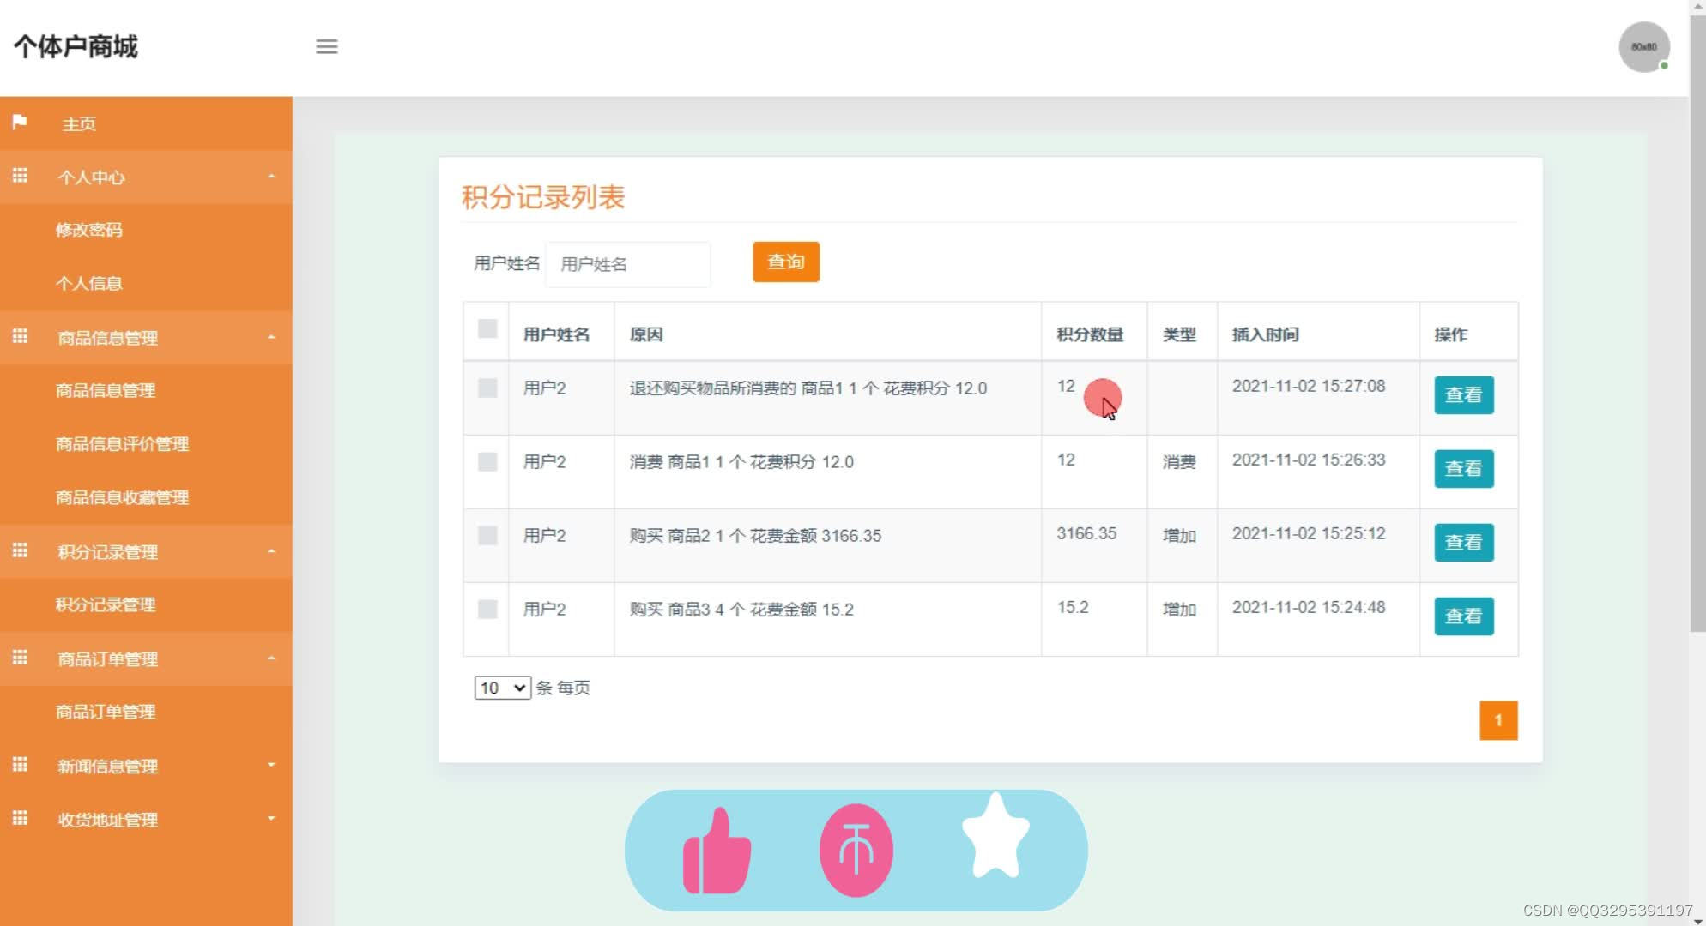Click the 积分记录列表 heading
Image resolution: width=1706 pixels, height=926 pixels.
coord(543,197)
